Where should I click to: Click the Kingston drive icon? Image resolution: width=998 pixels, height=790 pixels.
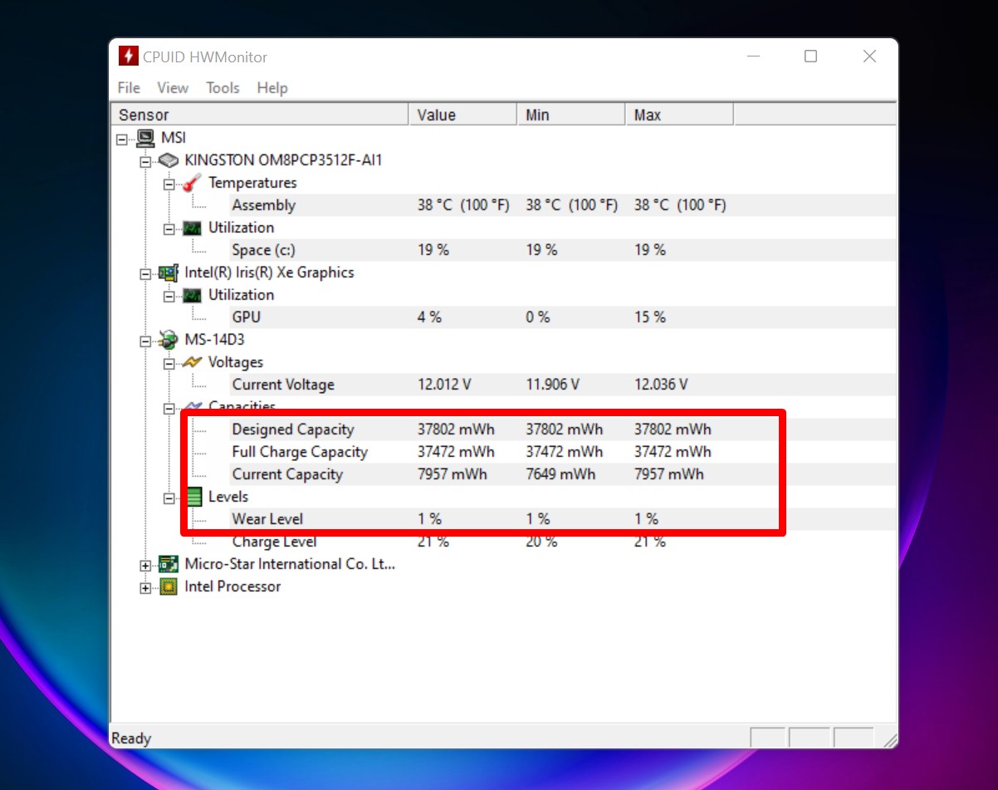click(169, 160)
